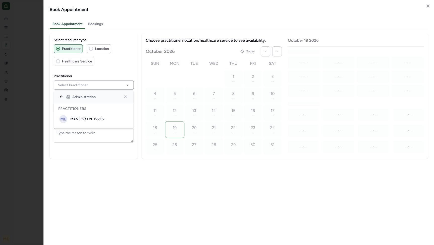
Task: Jump to Today in calendar
Action: pos(250,51)
